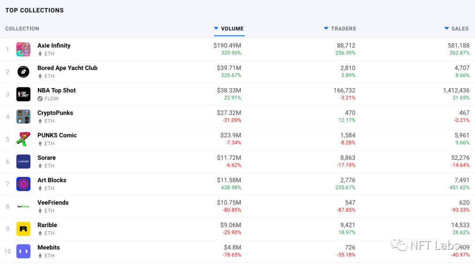Click the Art Blocks circular icon

23,184
